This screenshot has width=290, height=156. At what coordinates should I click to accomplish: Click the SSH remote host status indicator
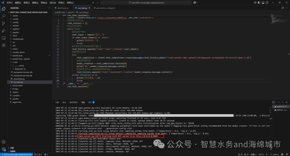[x=17, y=154]
